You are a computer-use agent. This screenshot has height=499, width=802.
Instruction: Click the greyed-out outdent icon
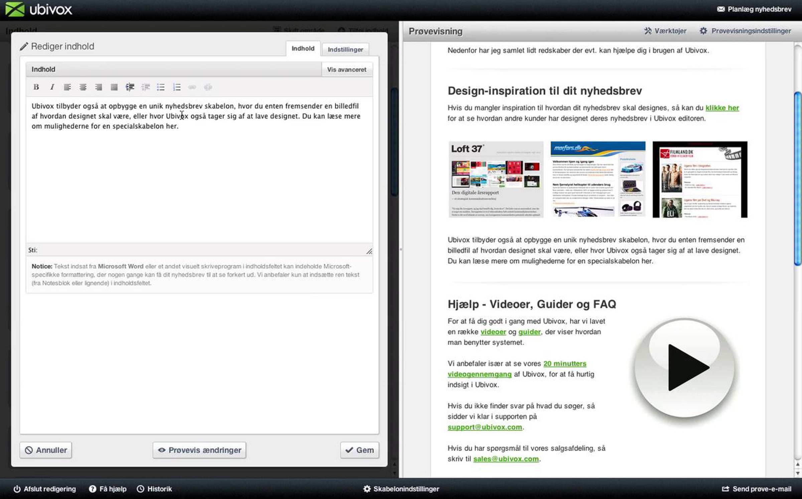point(145,87)
